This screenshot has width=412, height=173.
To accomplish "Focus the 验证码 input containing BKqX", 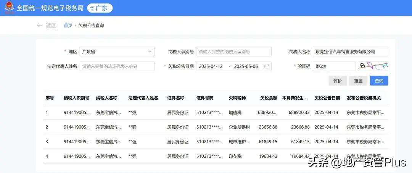I will [x=334, y=66].
